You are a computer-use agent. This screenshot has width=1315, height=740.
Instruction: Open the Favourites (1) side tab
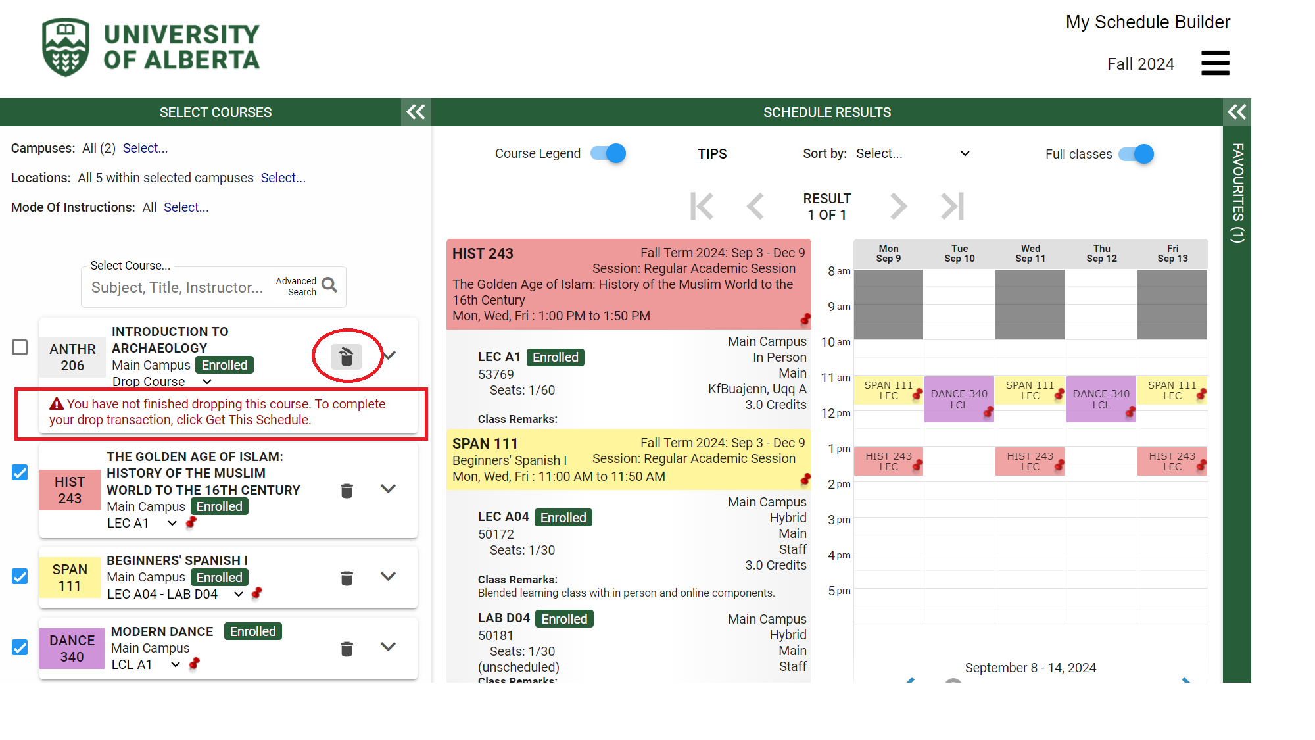1237,193
